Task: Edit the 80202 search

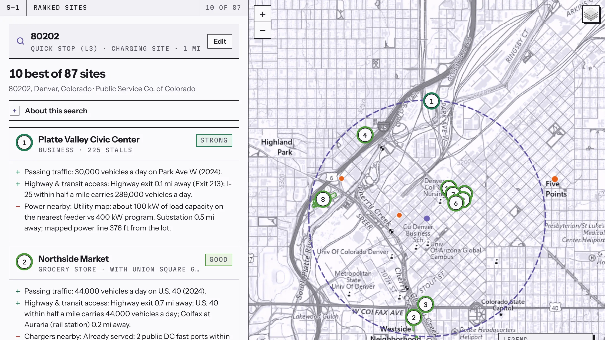Action: coord(220,41)
